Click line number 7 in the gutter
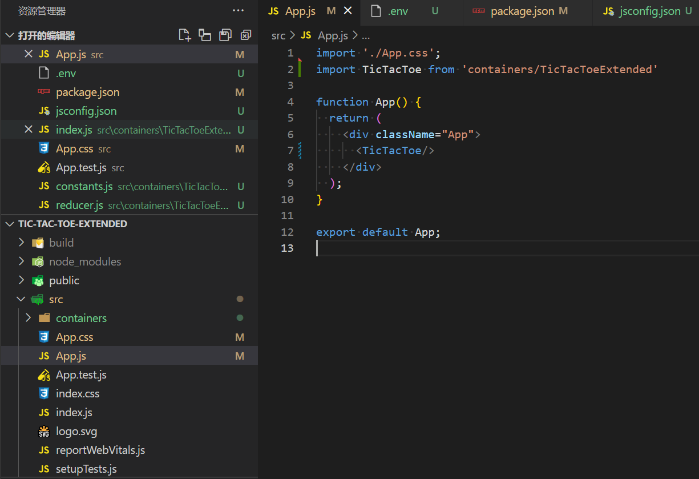 [290, 151]
